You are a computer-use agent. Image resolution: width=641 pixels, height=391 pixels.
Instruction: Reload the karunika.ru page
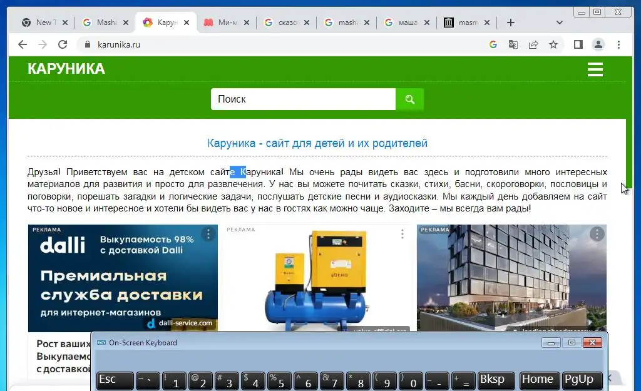click(x=63, y=44)
